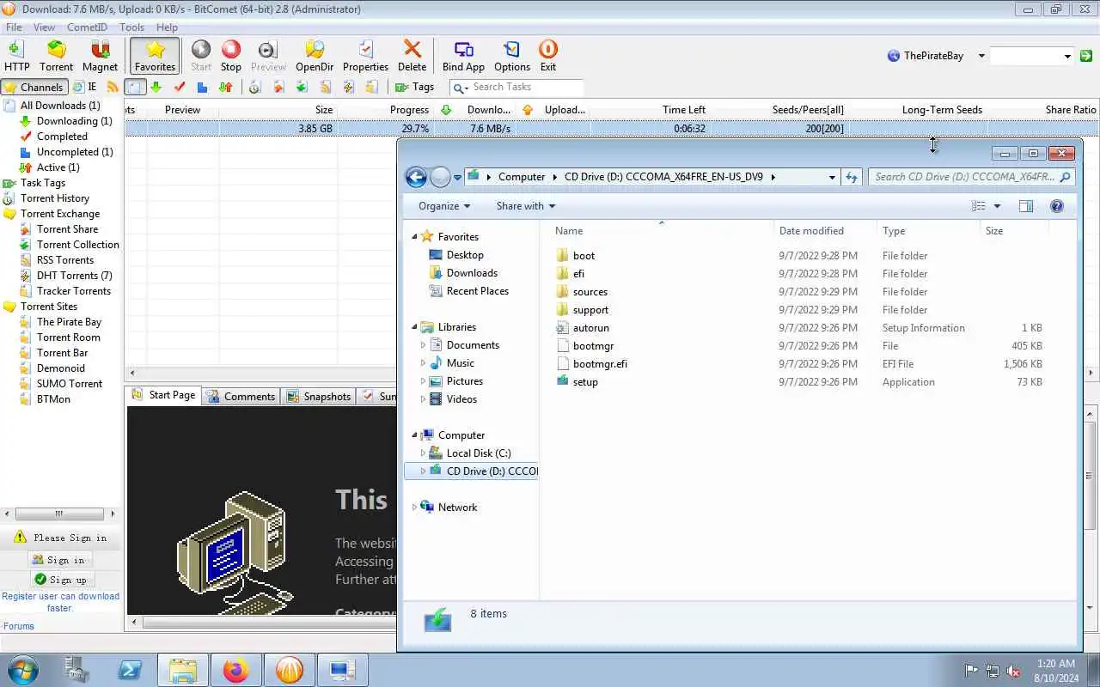Image resolution: width=1100 pixels, height=687 pixels.
Task: Open address bar history dropdown in Explorer
Action: click(832, 177)
